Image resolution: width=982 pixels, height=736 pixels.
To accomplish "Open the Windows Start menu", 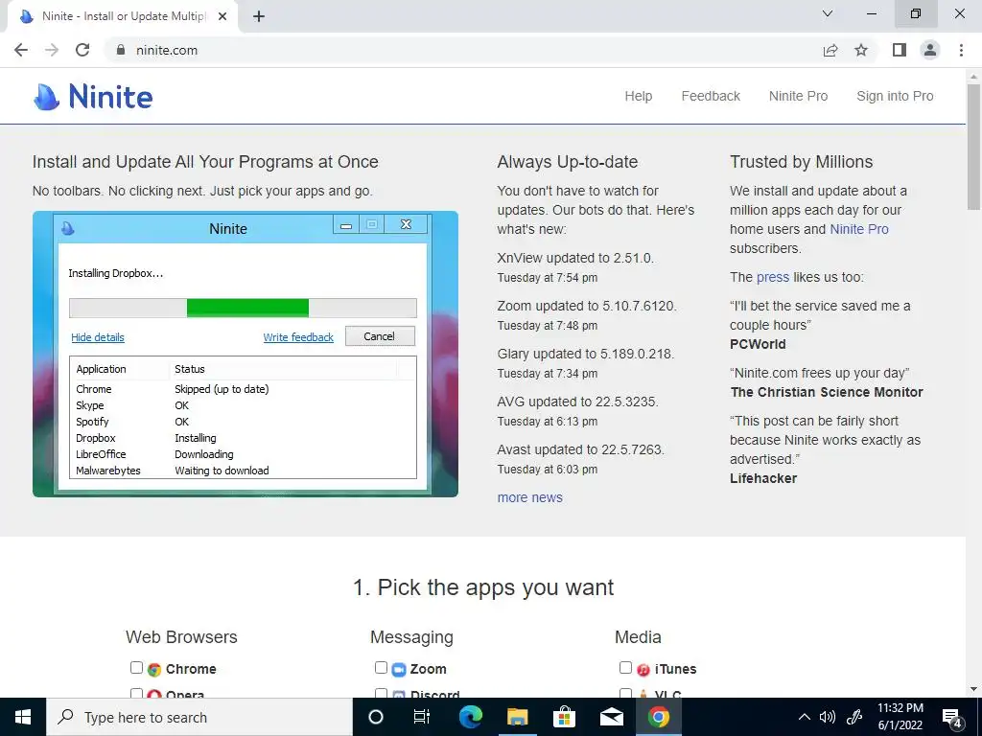I will point(23,717).
